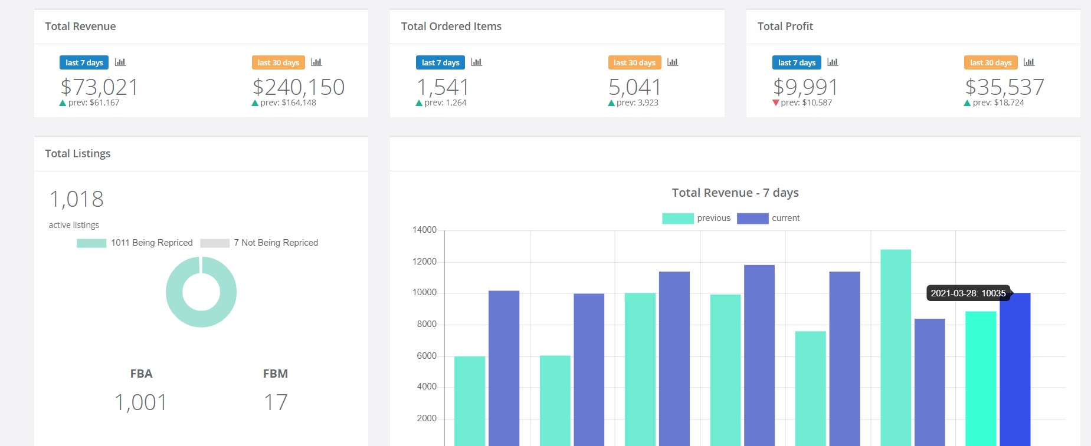
Task: Click the 'Total Ordered Items' panel heading
Action: [451, 26]
